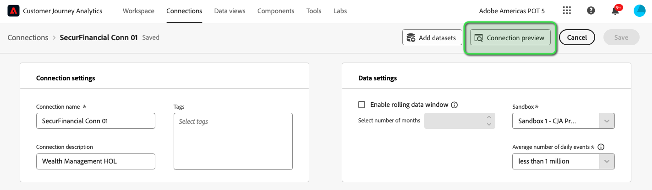Open the Connections tab
The width and height of the screenshot is (652, 190).
pos(184,11)
